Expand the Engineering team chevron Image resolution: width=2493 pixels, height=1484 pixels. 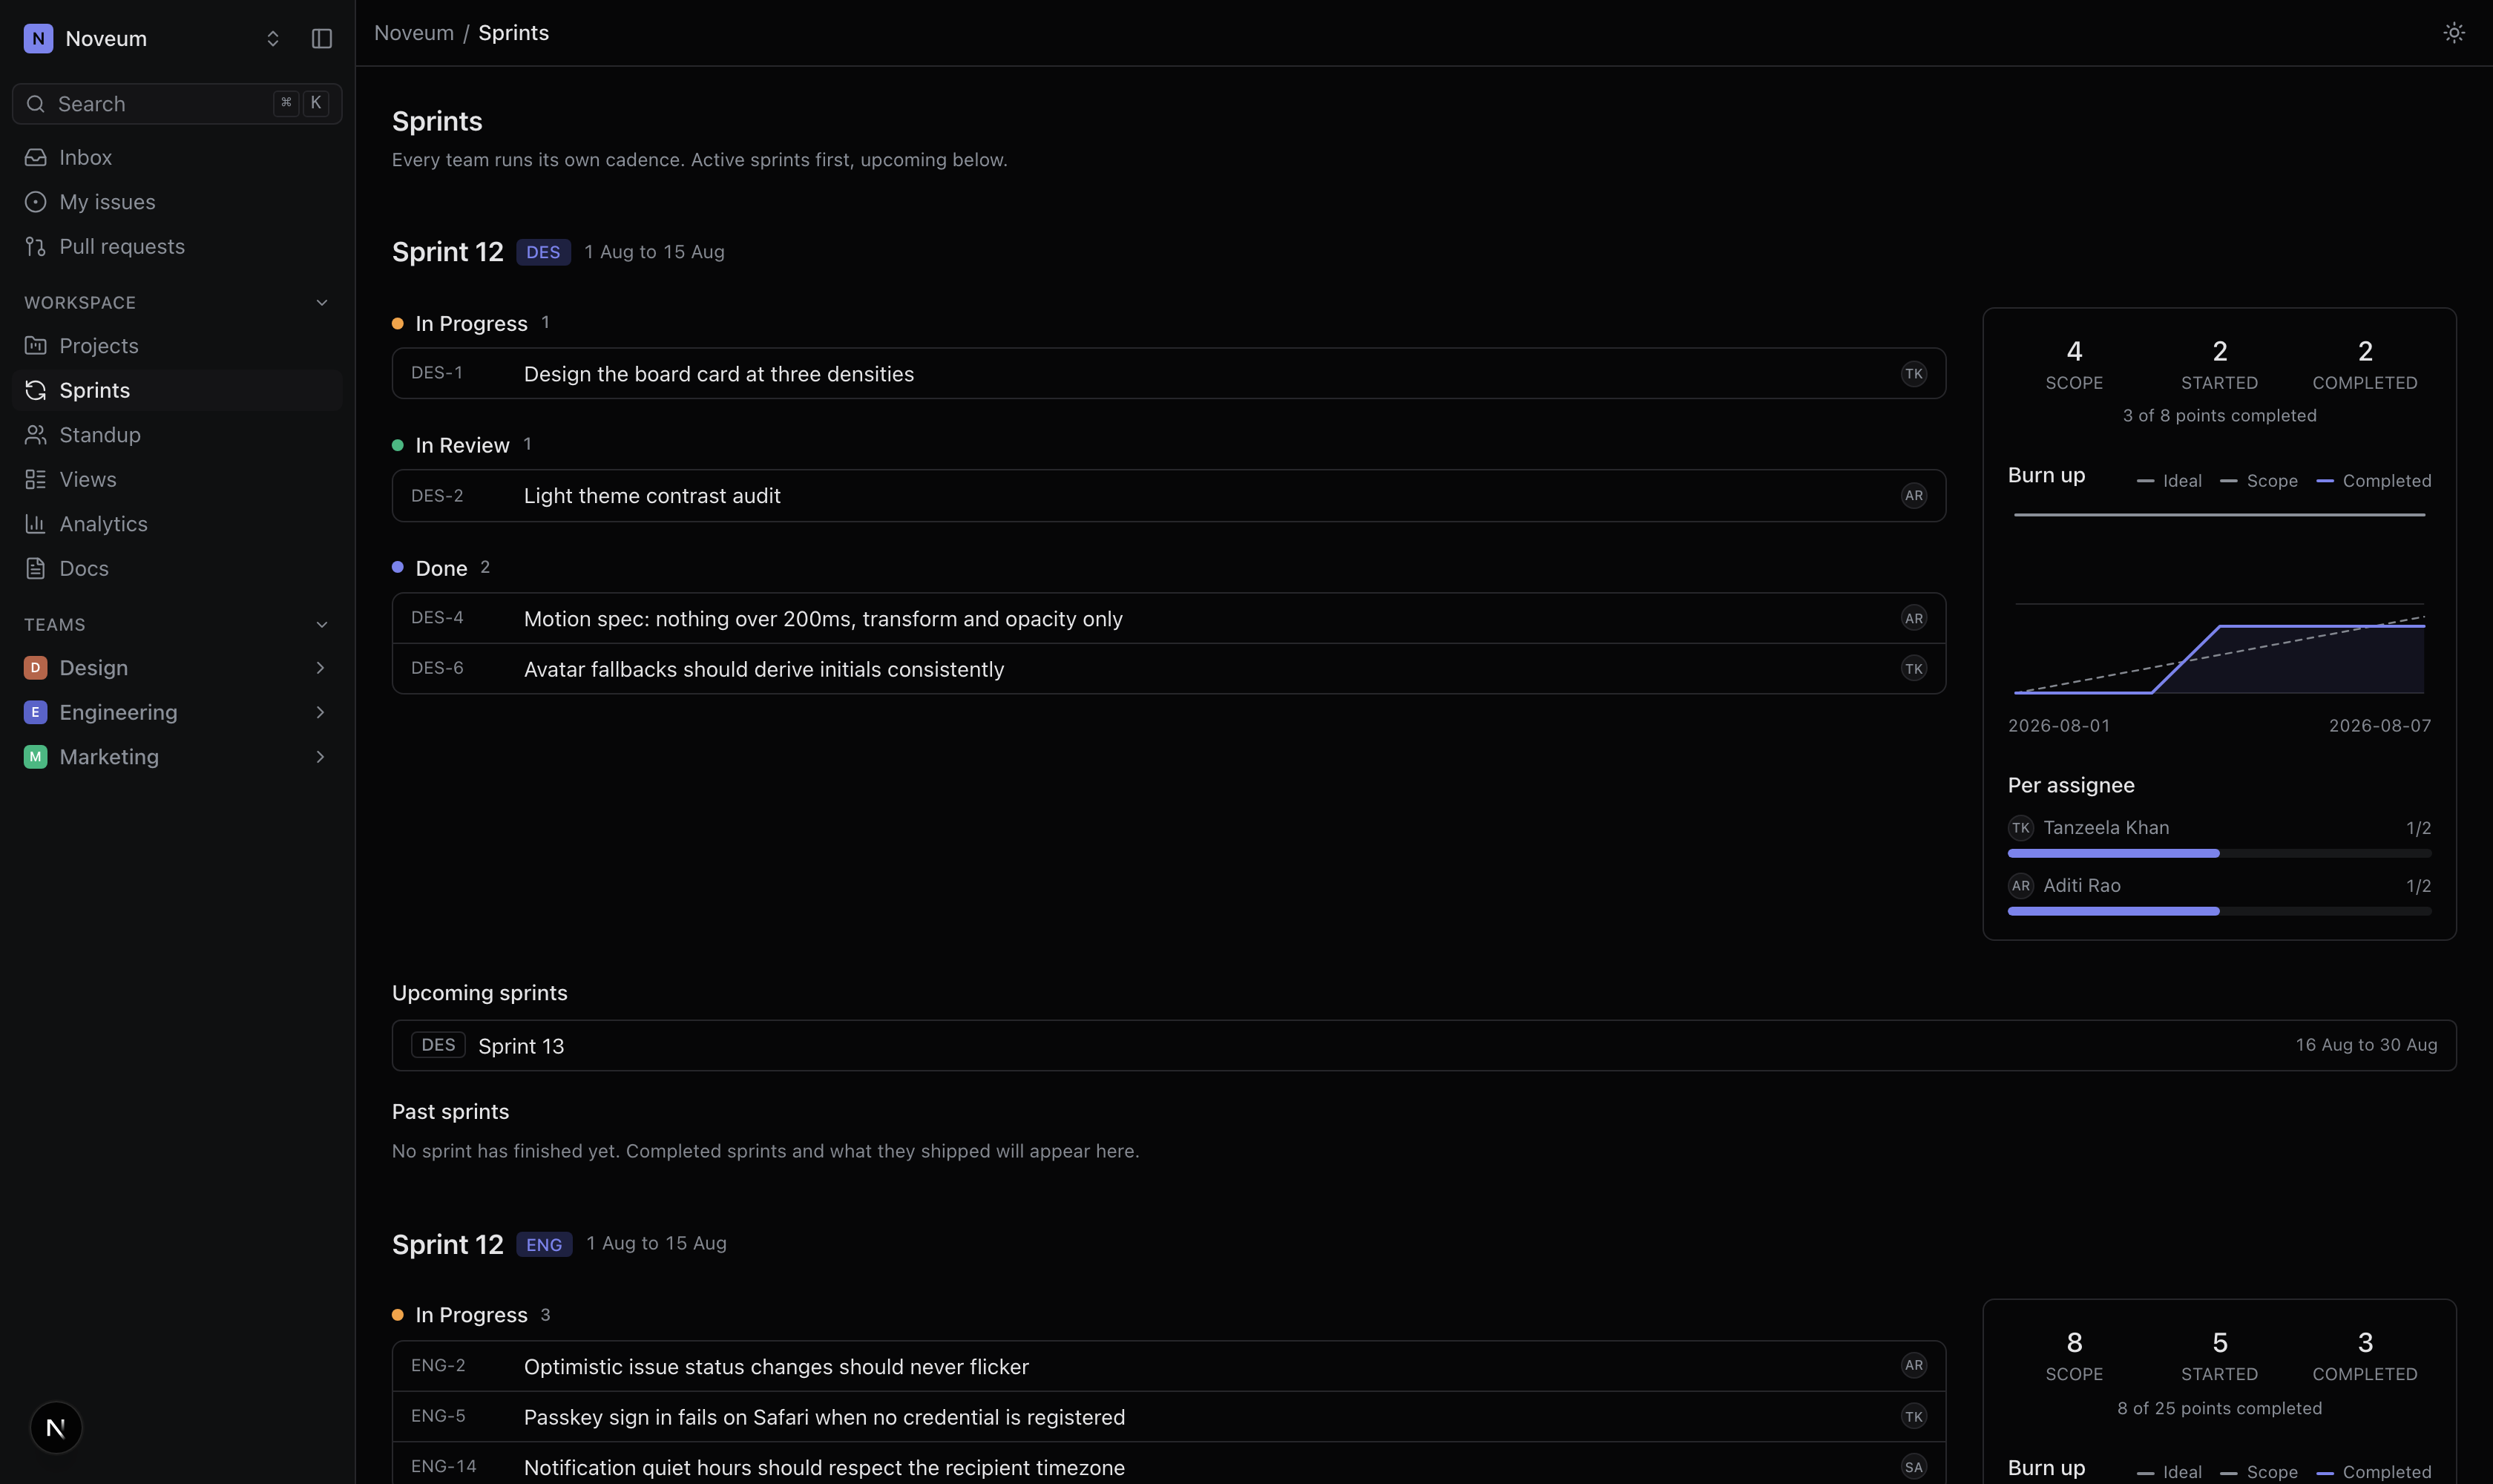click(x=320, y=712)
